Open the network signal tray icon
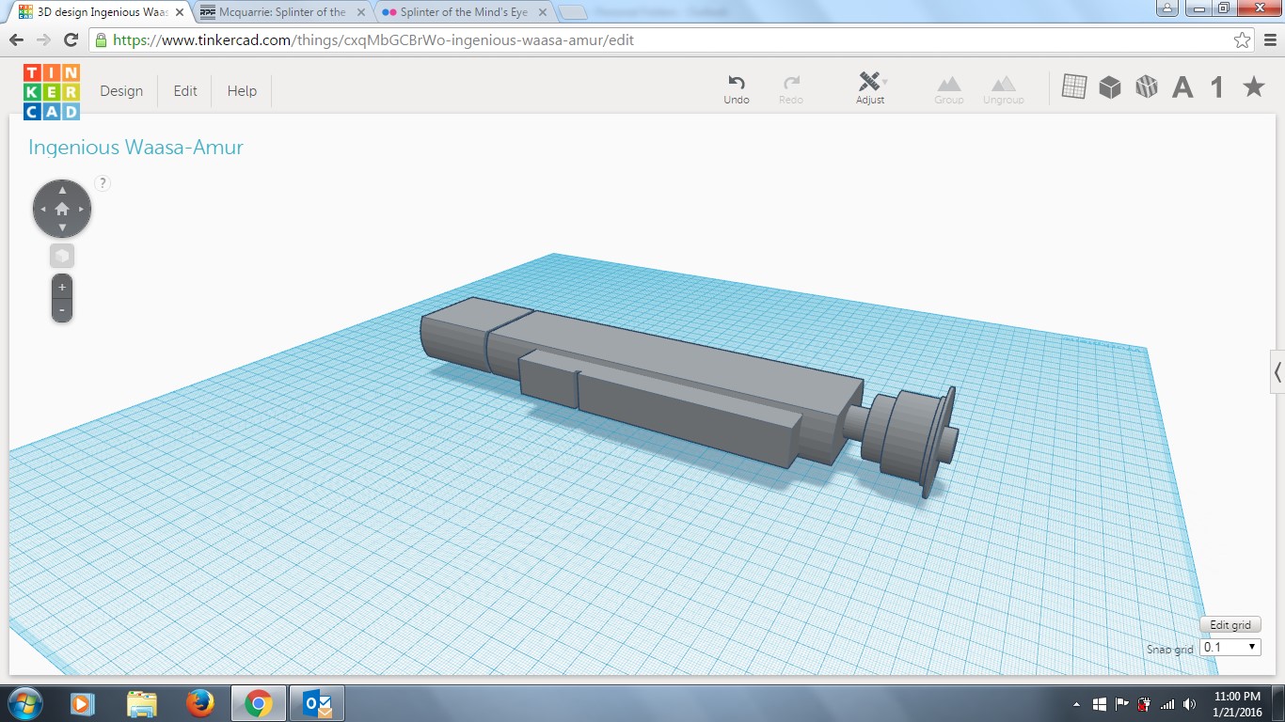Image resolution: width=1285 pixels, height=722 pixels. click(x=1167, y=704)
